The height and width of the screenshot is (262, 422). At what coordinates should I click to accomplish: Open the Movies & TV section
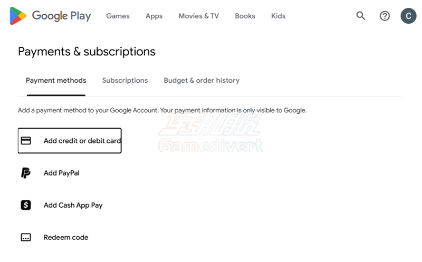199,16
